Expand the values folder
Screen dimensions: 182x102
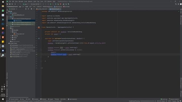click(x=11, y=38)
